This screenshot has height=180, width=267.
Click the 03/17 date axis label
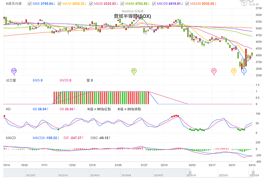[212, 165]
